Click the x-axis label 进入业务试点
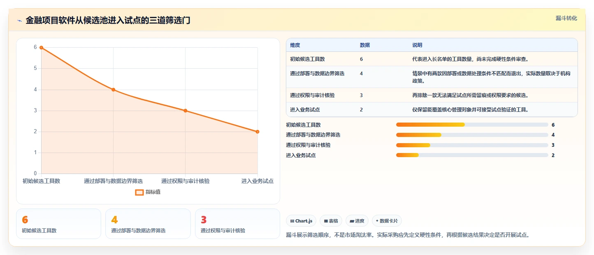594x255 pixels. coord(258,181)
